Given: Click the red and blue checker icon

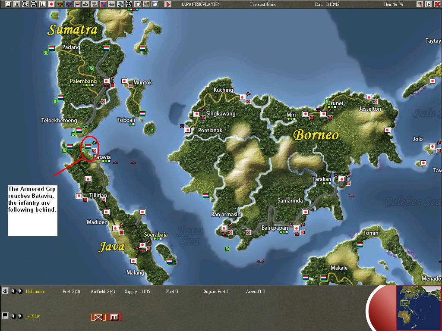Looking at the screenshot, I should click(103, 4).
